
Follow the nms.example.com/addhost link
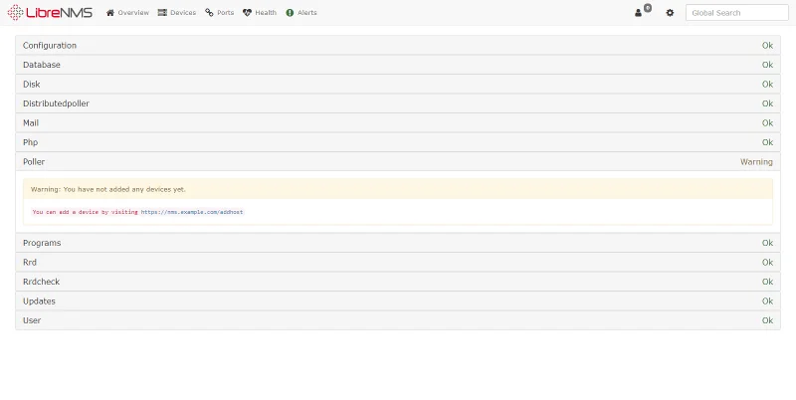tap(192, 212)
